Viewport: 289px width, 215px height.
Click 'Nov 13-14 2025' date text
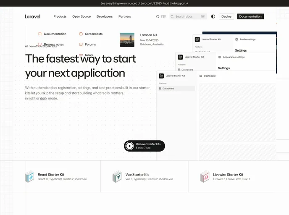(149, 40)
